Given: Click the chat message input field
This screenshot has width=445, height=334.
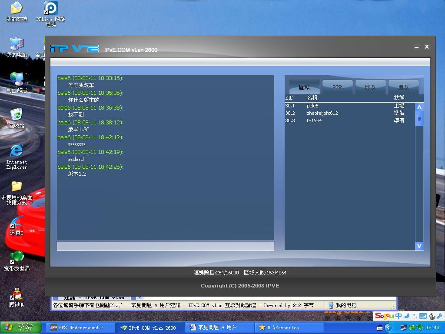Looking at the screenshot, I should pos(165,246).
